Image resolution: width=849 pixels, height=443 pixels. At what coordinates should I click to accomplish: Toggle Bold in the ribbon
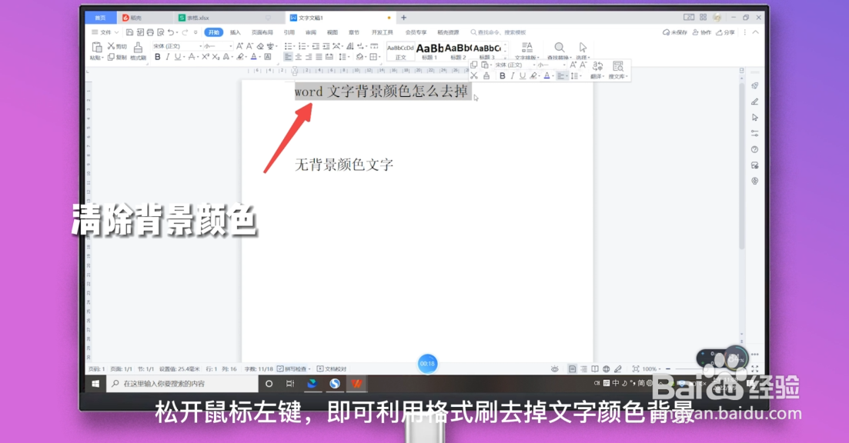158,57
